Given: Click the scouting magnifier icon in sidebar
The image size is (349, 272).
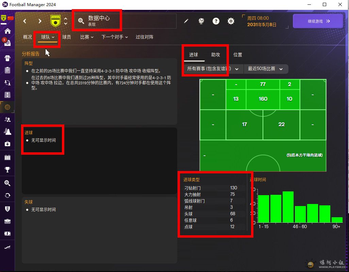Looking at the screenshot, I should pos(7,183).
